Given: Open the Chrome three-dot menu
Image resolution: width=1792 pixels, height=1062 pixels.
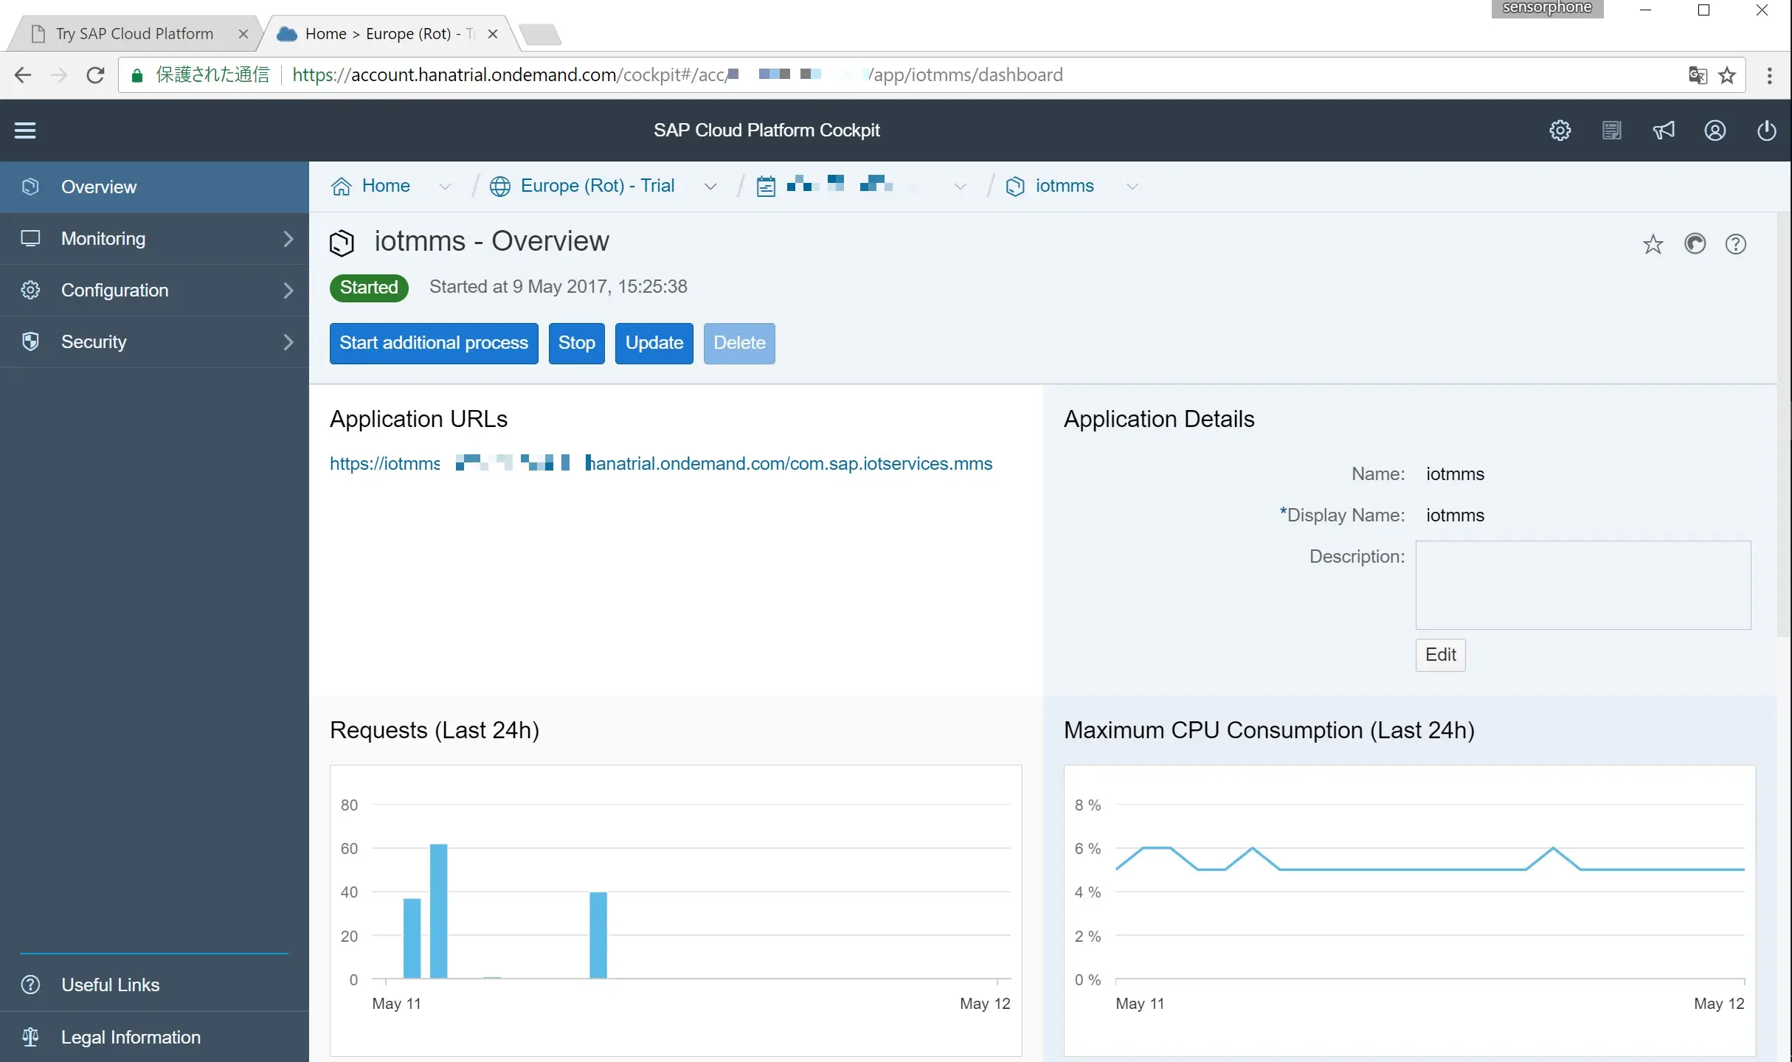Looking at the screenshot, I should pyautogui.click(x=1770, y=75).
